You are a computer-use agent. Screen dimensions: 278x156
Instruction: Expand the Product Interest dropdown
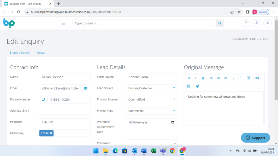coord(174,99)
